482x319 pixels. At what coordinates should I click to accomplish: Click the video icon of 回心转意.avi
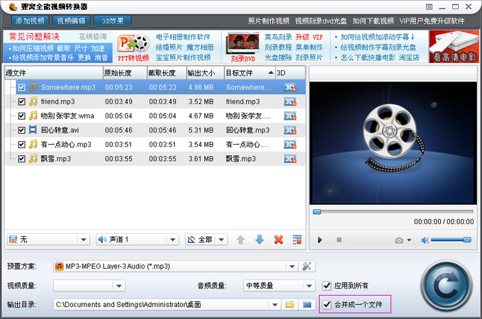(x=33, y=130)
